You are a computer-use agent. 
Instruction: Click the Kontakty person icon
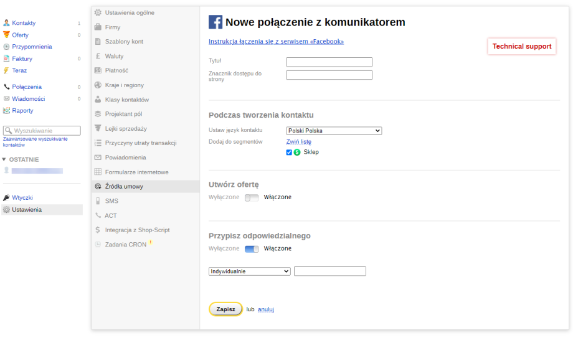point(6,22)
